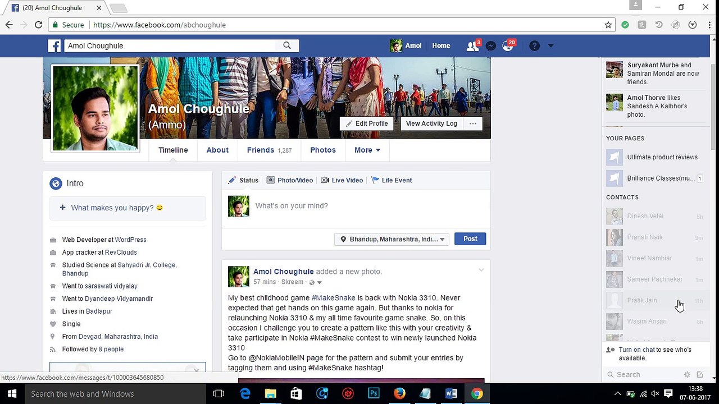Expand the account settings dropdown arrow
This screenshot has width=719, height=404.
[550, 46]
